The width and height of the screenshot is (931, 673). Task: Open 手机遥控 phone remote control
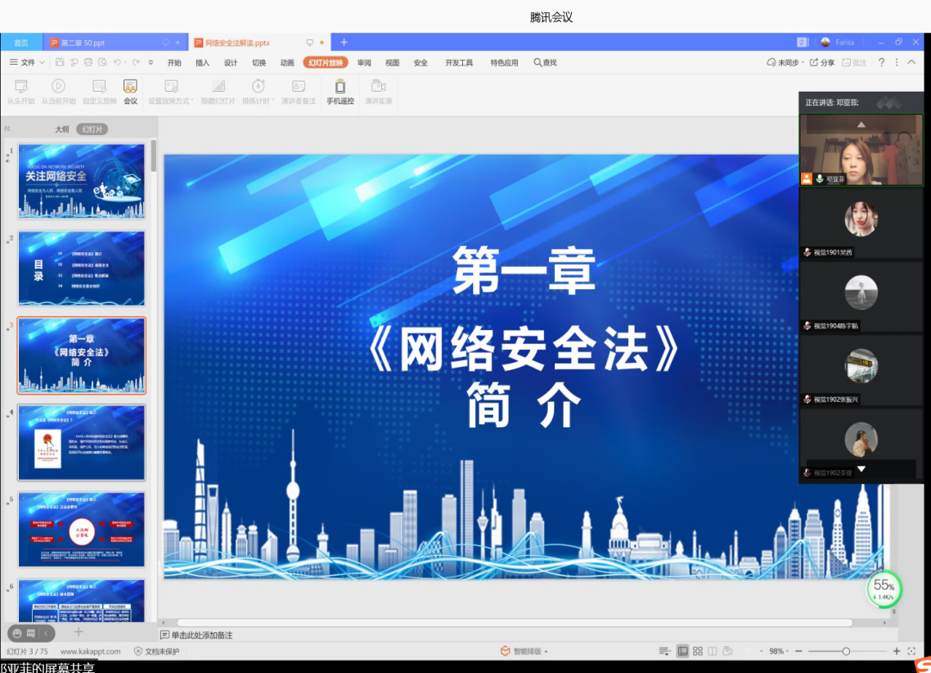(340, 91)
